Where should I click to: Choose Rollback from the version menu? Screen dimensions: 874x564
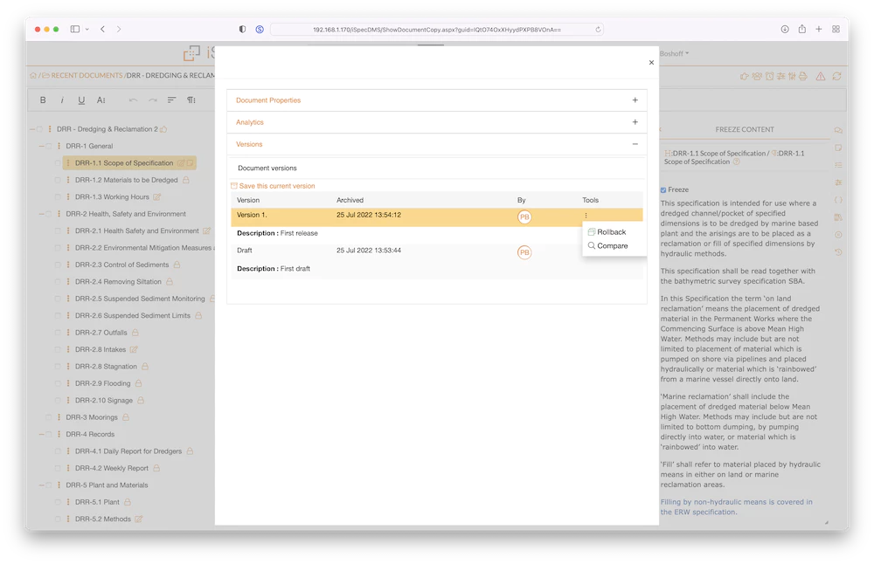tap(607, 232)
